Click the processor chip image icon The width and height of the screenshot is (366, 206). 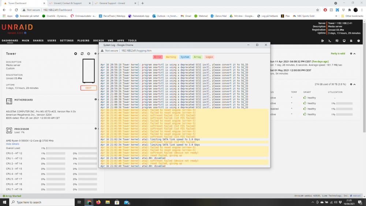pos(9,130)
